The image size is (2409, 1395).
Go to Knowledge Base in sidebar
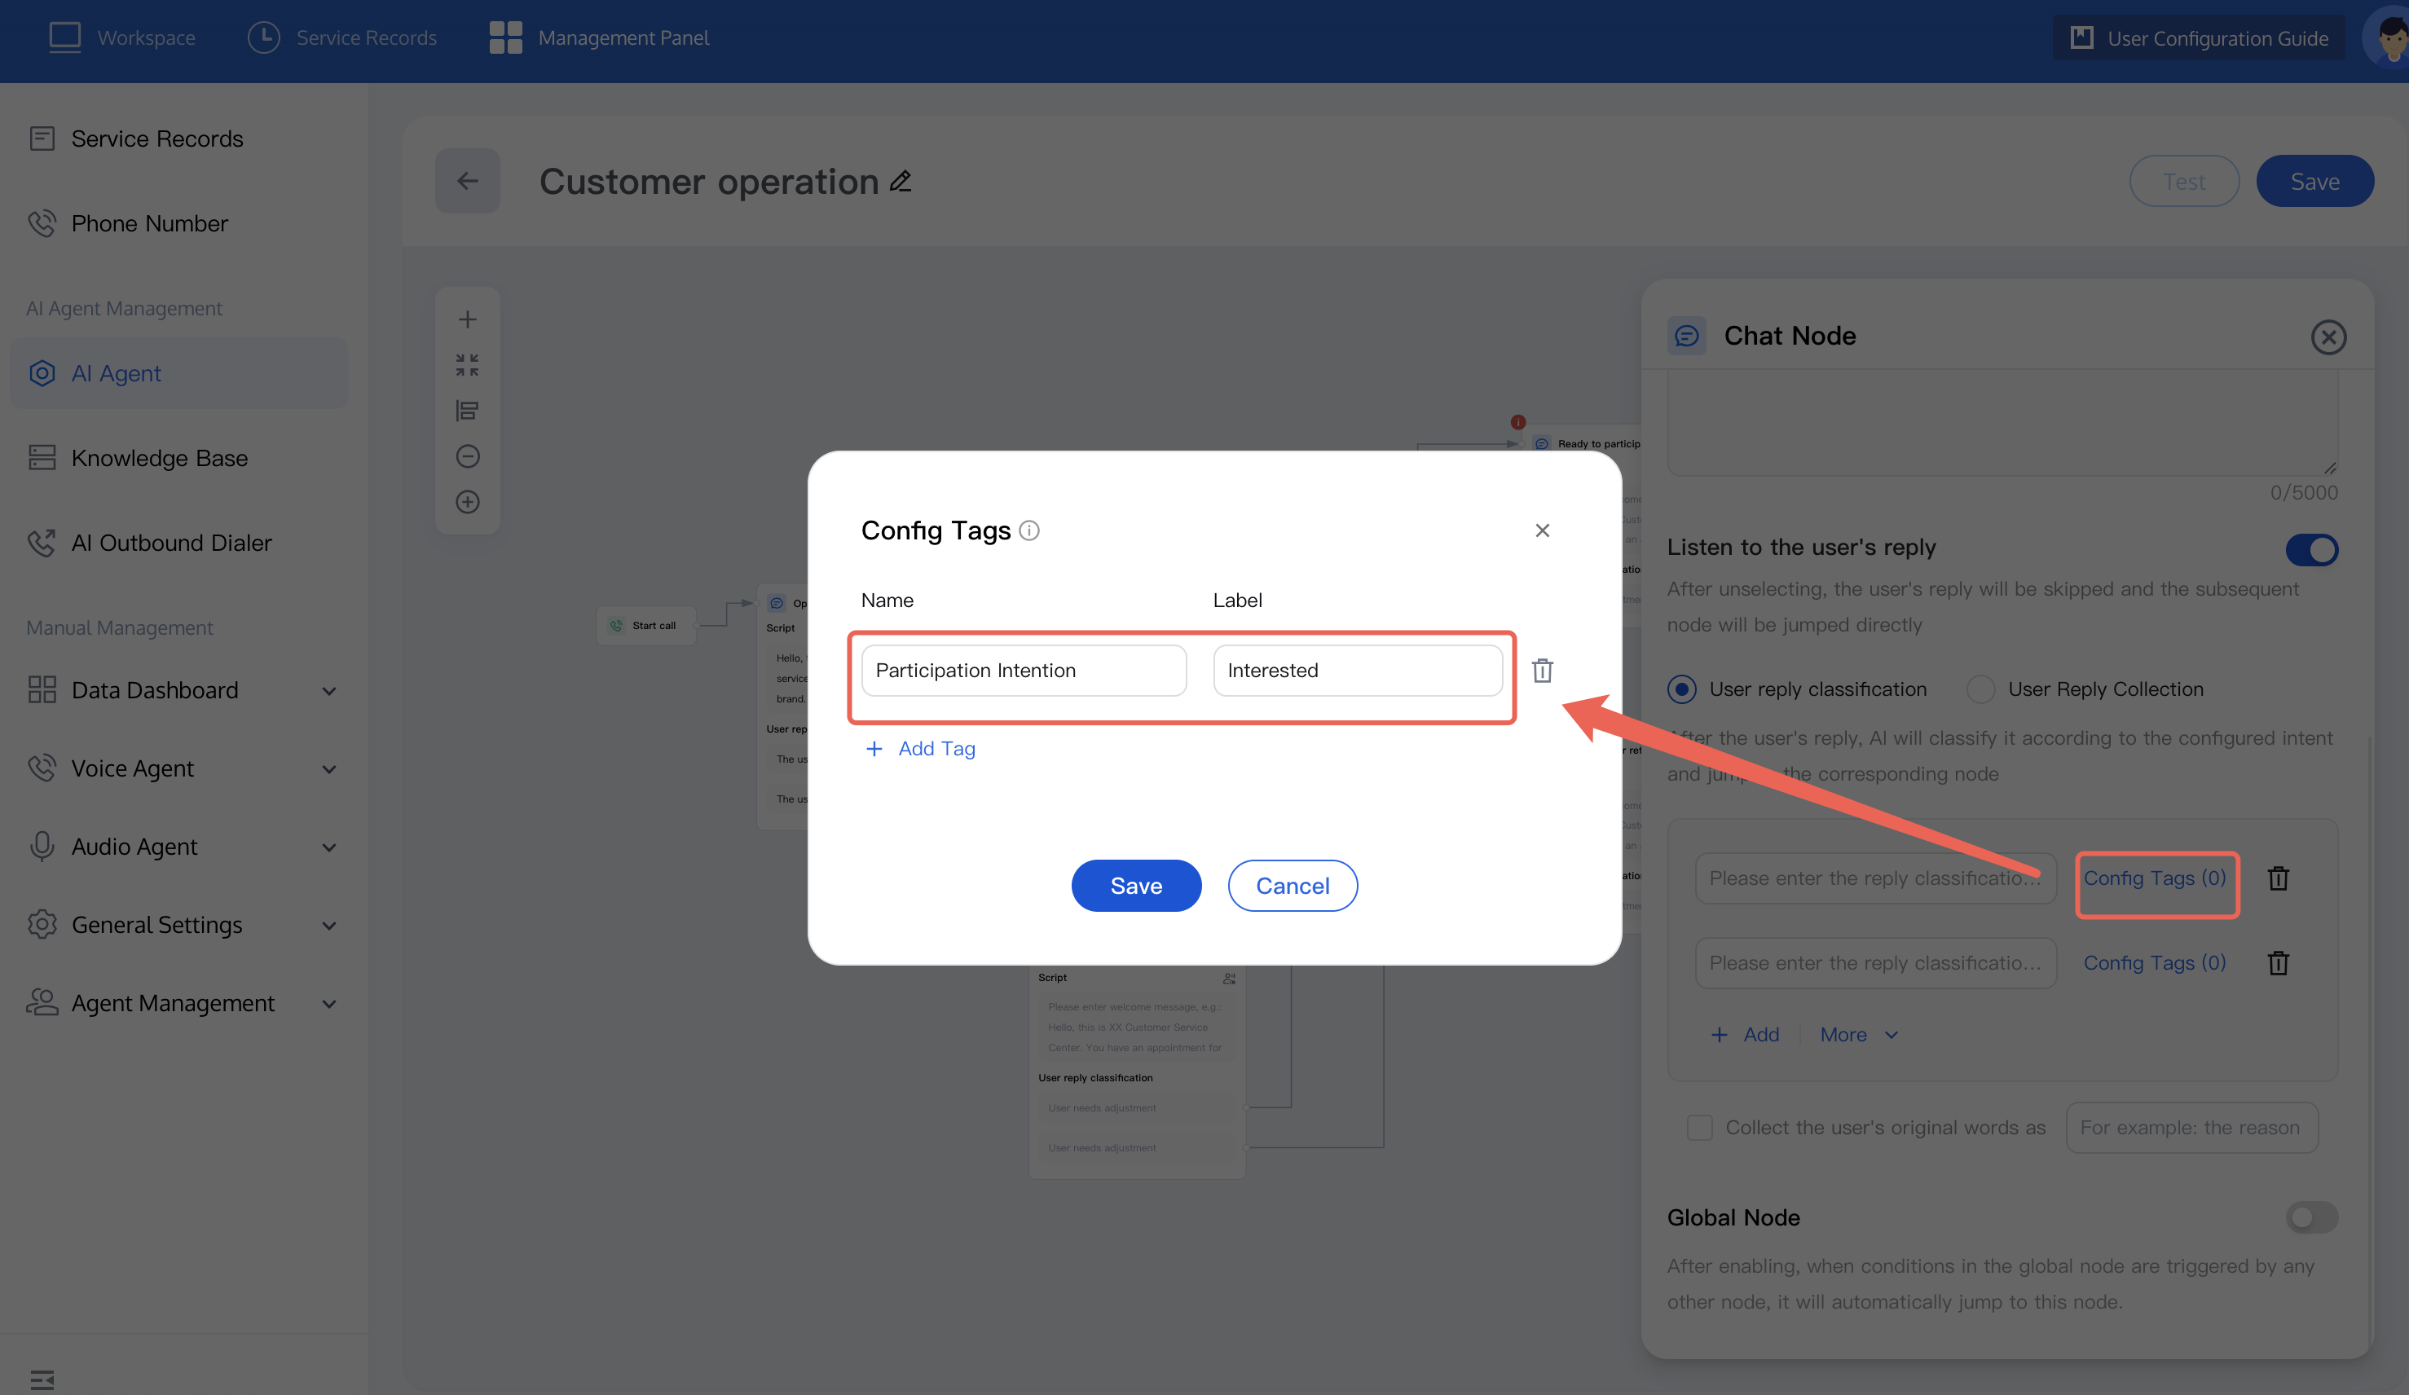tap(159, 458)
